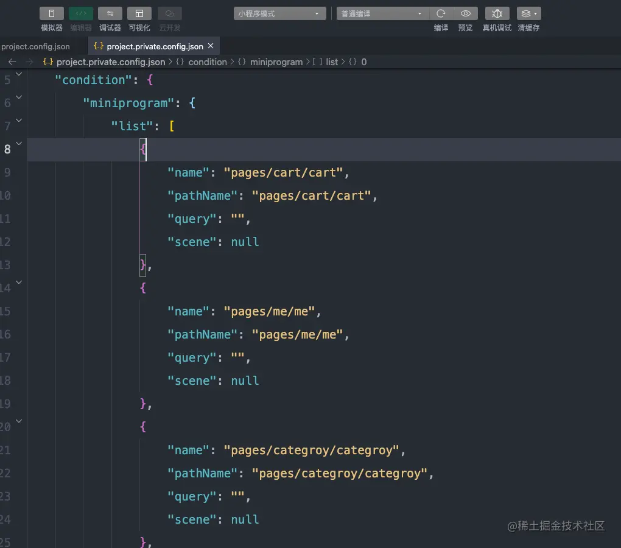Collapse the "list" array on line 7
This screenshot has width=621, height=548.
click(x=19, y=120)
